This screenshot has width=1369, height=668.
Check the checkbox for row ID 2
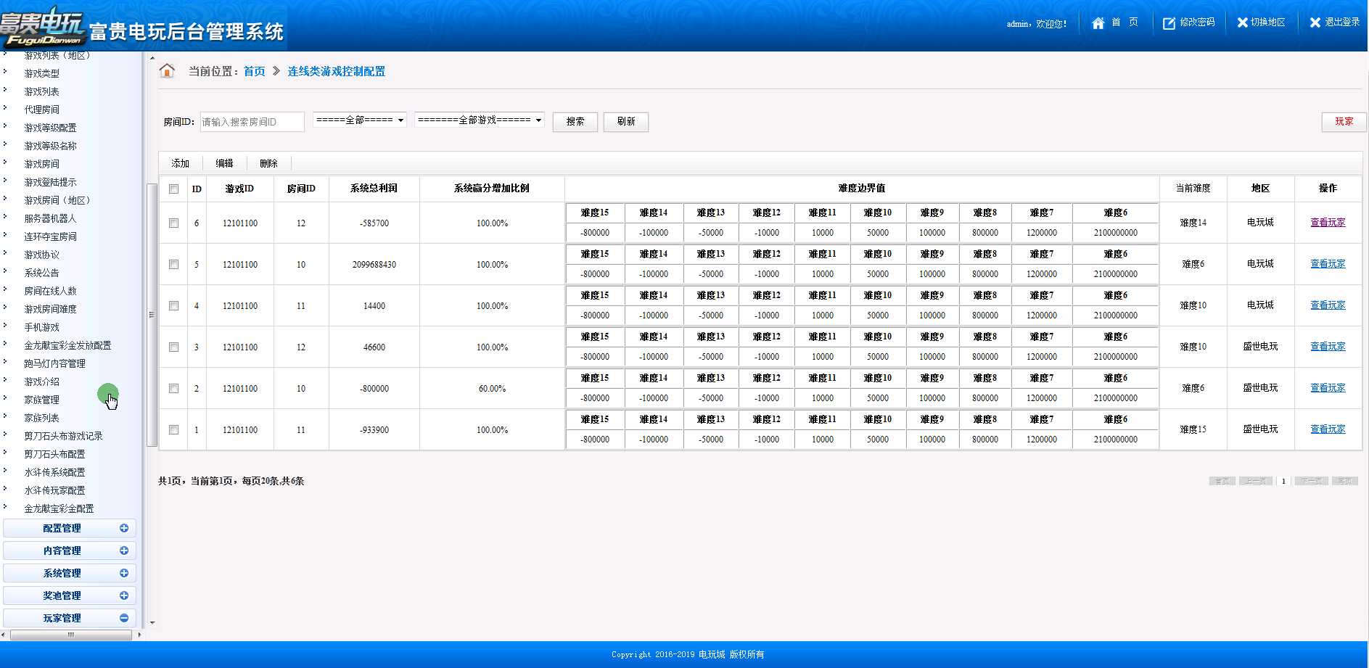click(173, 388)
